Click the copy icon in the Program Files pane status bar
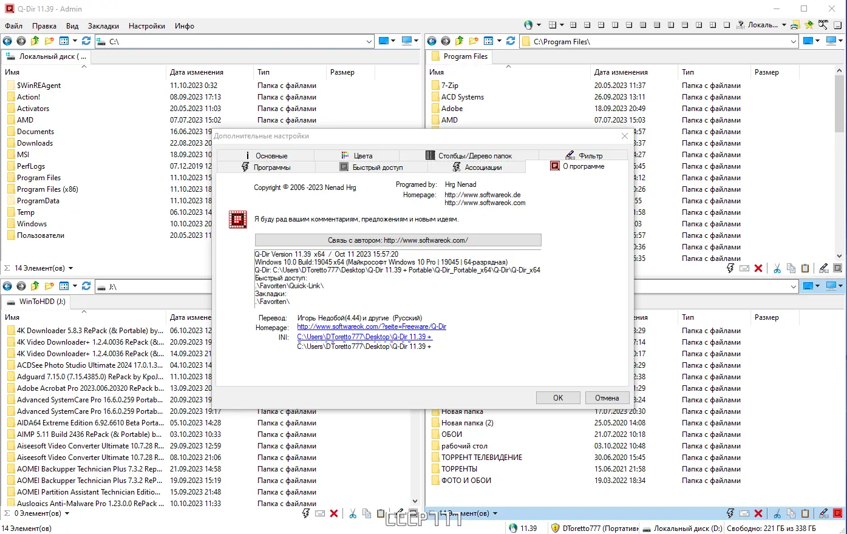Image resolution: width=847 pixels, height=534 pixels. click(x=791, y=268)
